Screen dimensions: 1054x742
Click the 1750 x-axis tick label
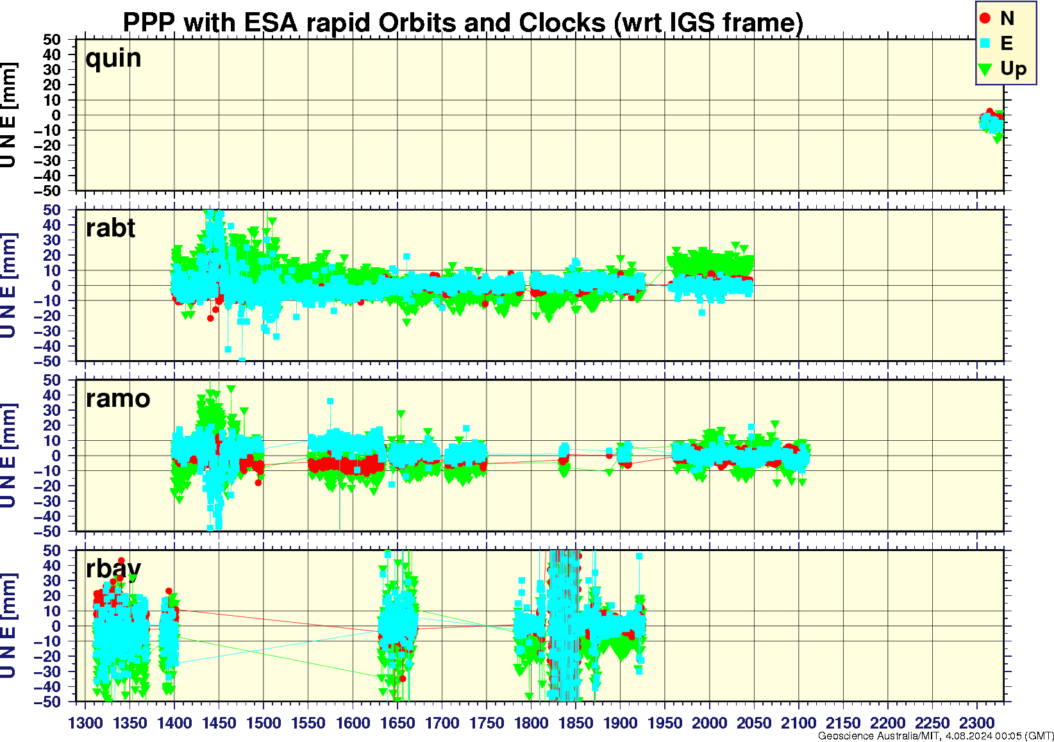click(486, 723)
